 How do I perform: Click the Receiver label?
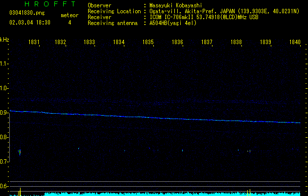click(x=99, y=17)
